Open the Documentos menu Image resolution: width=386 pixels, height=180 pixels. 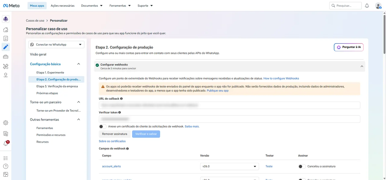pyautogui.click(x=92, y=6)
